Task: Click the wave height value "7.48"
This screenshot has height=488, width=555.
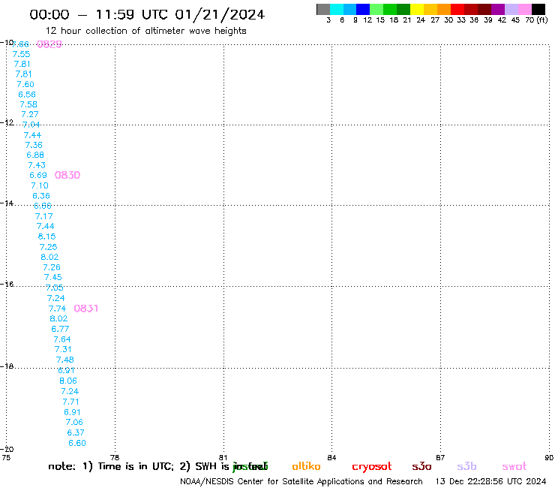Action: 64,360
